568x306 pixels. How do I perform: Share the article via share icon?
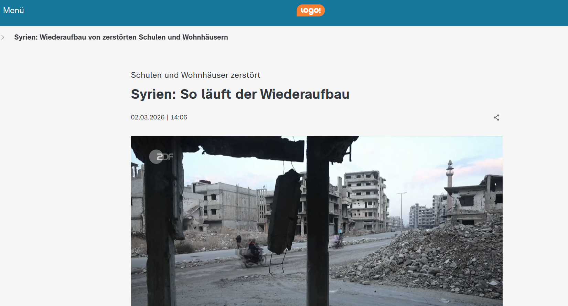[x=496, y=118]
